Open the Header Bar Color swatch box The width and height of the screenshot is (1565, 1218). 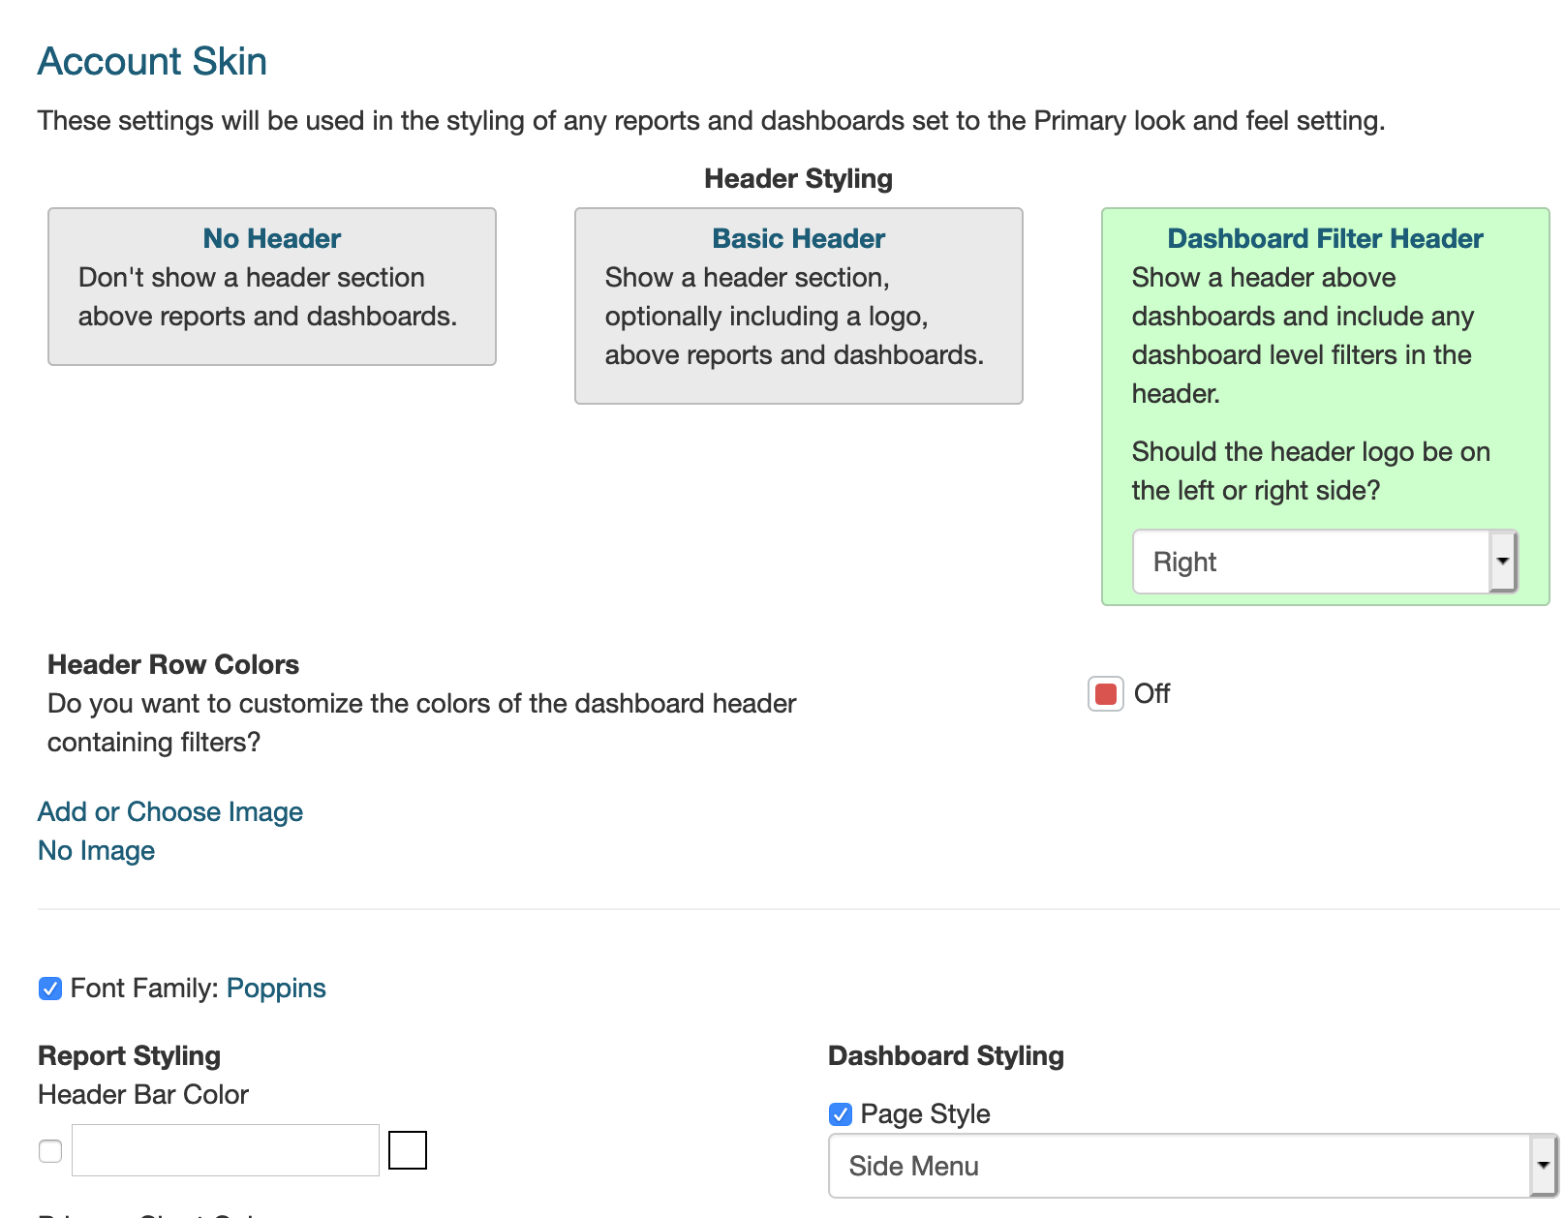[x=408, y=1150]
